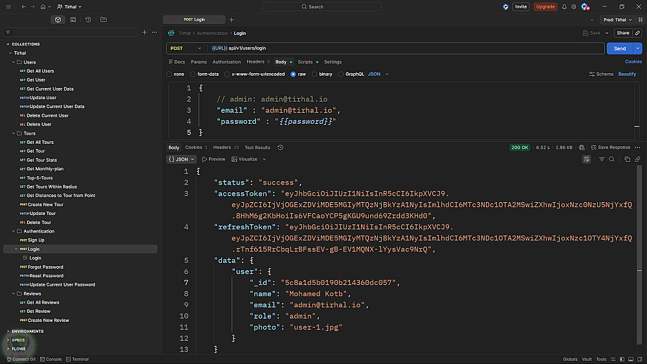Select the 'none' body type radio button
The height and width of the screenshot is (364, 647).
point(170,74)
